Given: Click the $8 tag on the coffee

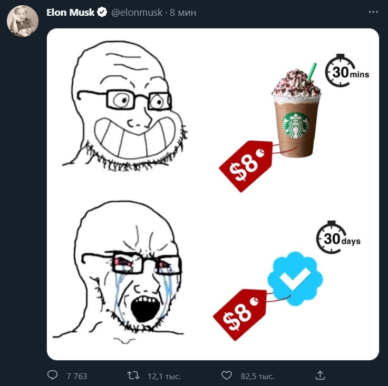Looking at the screenshot, I should coord(246,166).
